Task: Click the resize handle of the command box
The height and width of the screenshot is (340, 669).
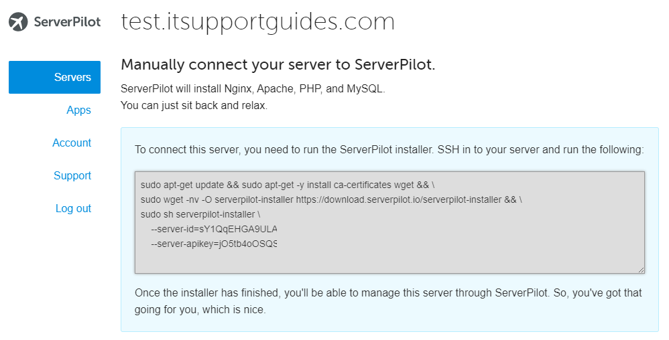Action: coord(641,269)
